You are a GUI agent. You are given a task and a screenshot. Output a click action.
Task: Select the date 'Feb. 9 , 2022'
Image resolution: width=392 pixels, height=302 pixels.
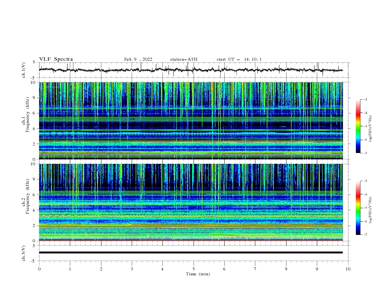(138, 59)
